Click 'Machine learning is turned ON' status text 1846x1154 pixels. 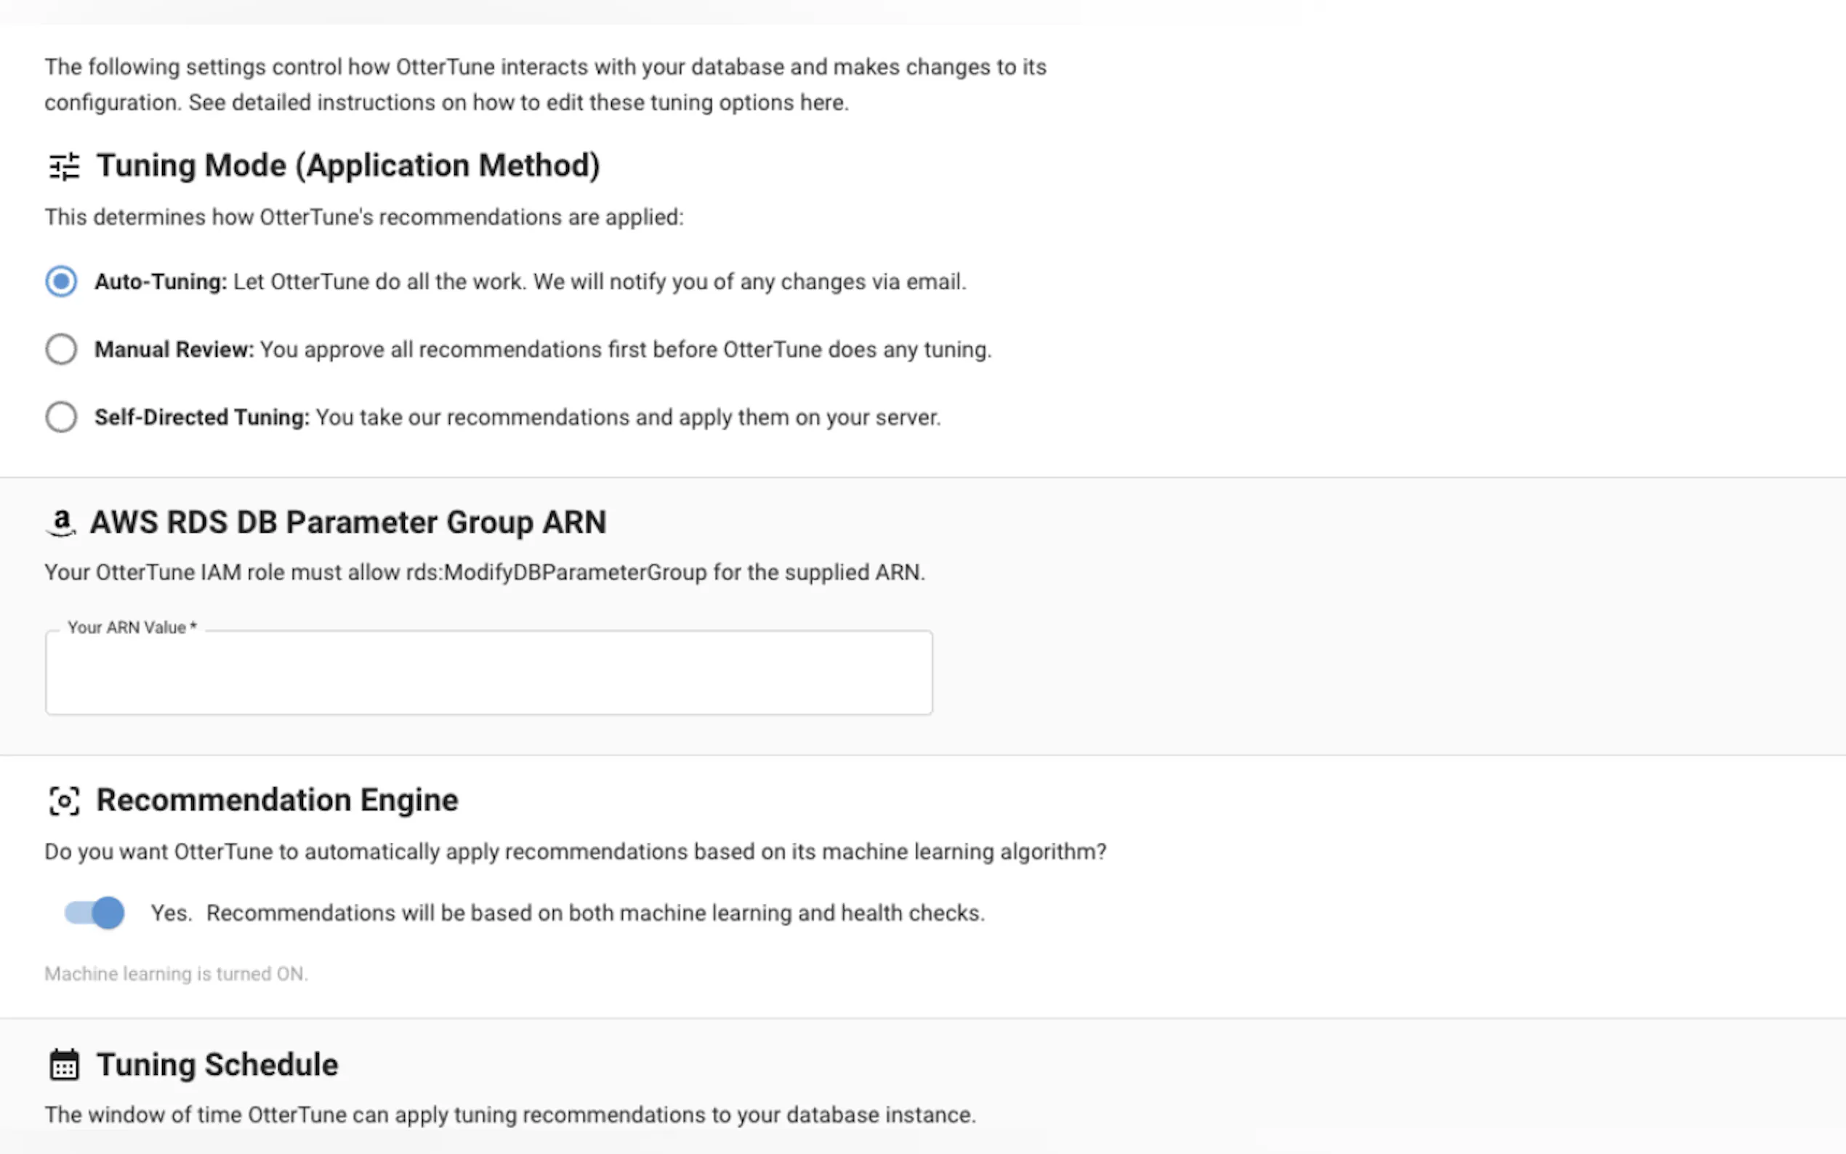(x=177, y=974)
